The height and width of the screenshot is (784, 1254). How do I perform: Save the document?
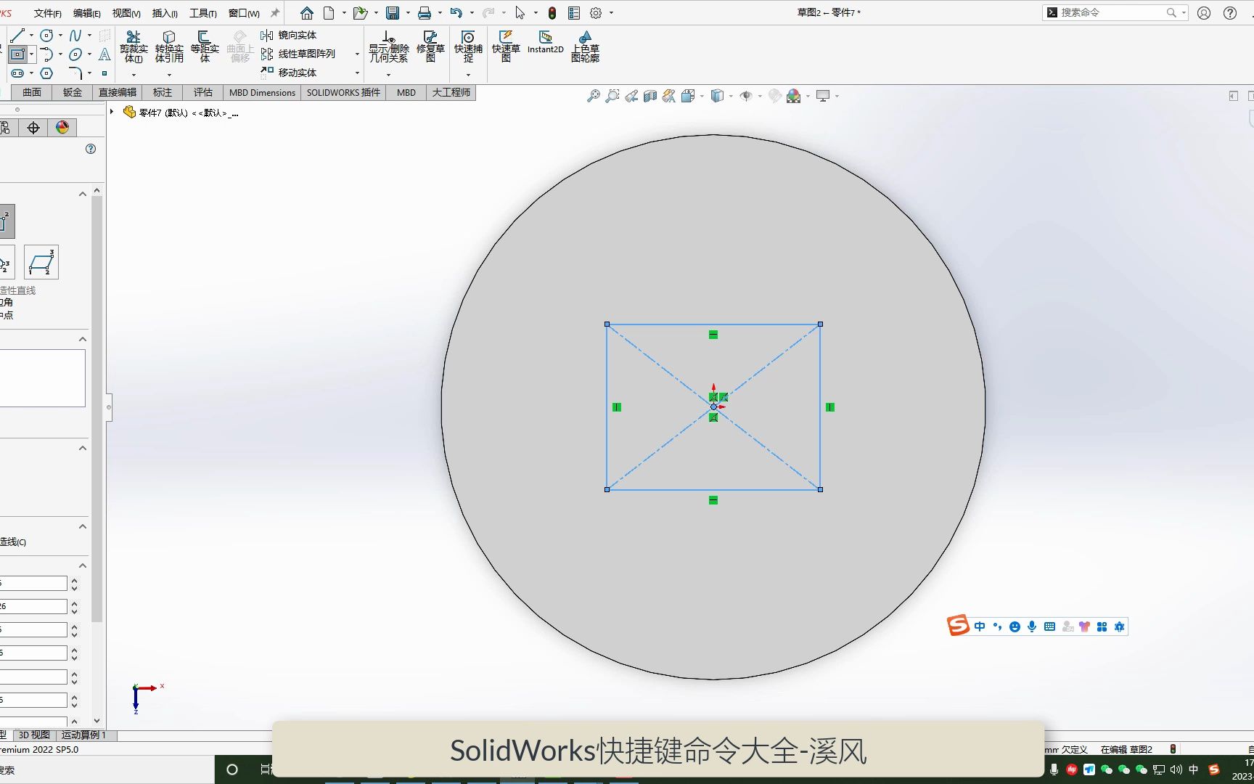393,13
